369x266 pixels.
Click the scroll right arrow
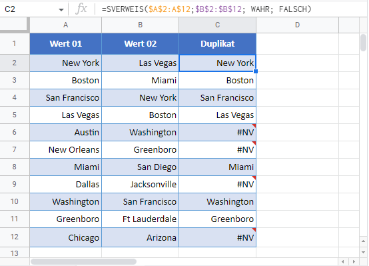coord(354,261)
